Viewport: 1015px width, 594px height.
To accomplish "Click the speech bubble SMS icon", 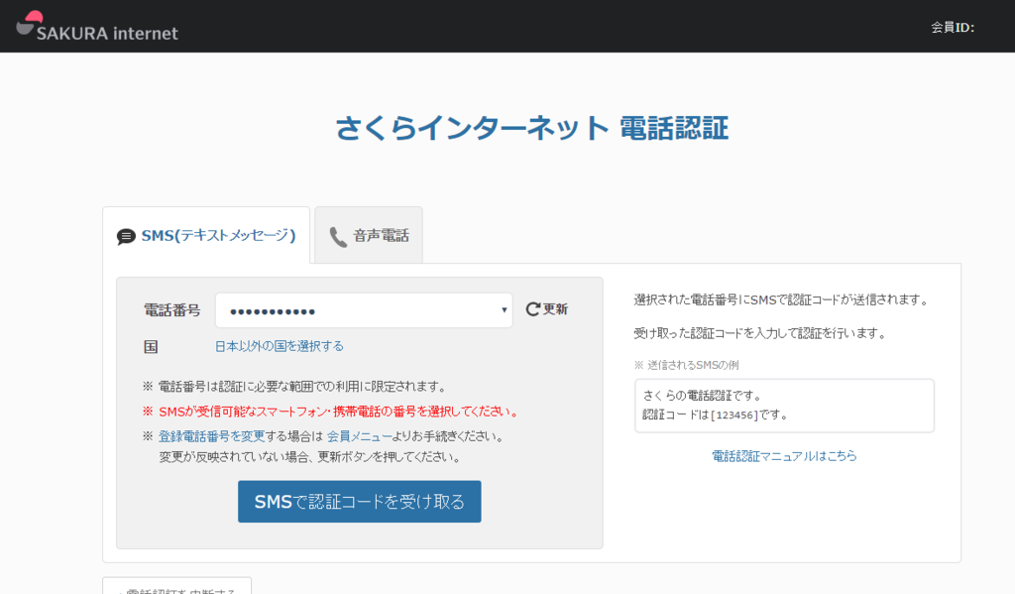I will [x=126, y=236].
